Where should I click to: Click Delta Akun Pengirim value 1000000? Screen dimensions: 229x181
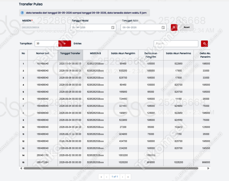click(151, 155)
